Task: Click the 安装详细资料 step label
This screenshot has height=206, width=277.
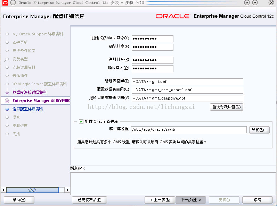Action: (24, 67)
